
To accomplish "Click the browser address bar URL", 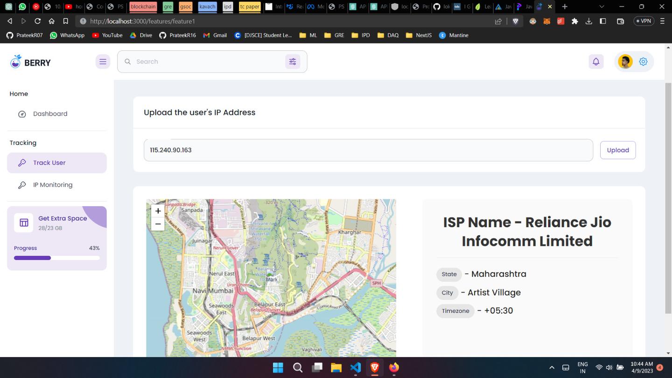I will tap(142, 21).
